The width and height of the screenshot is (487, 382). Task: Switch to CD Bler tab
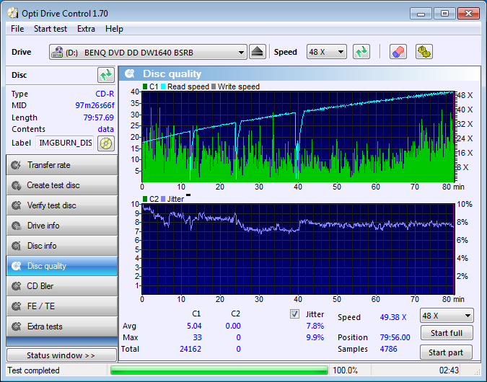pyautogui.click(x=62, y=286)
